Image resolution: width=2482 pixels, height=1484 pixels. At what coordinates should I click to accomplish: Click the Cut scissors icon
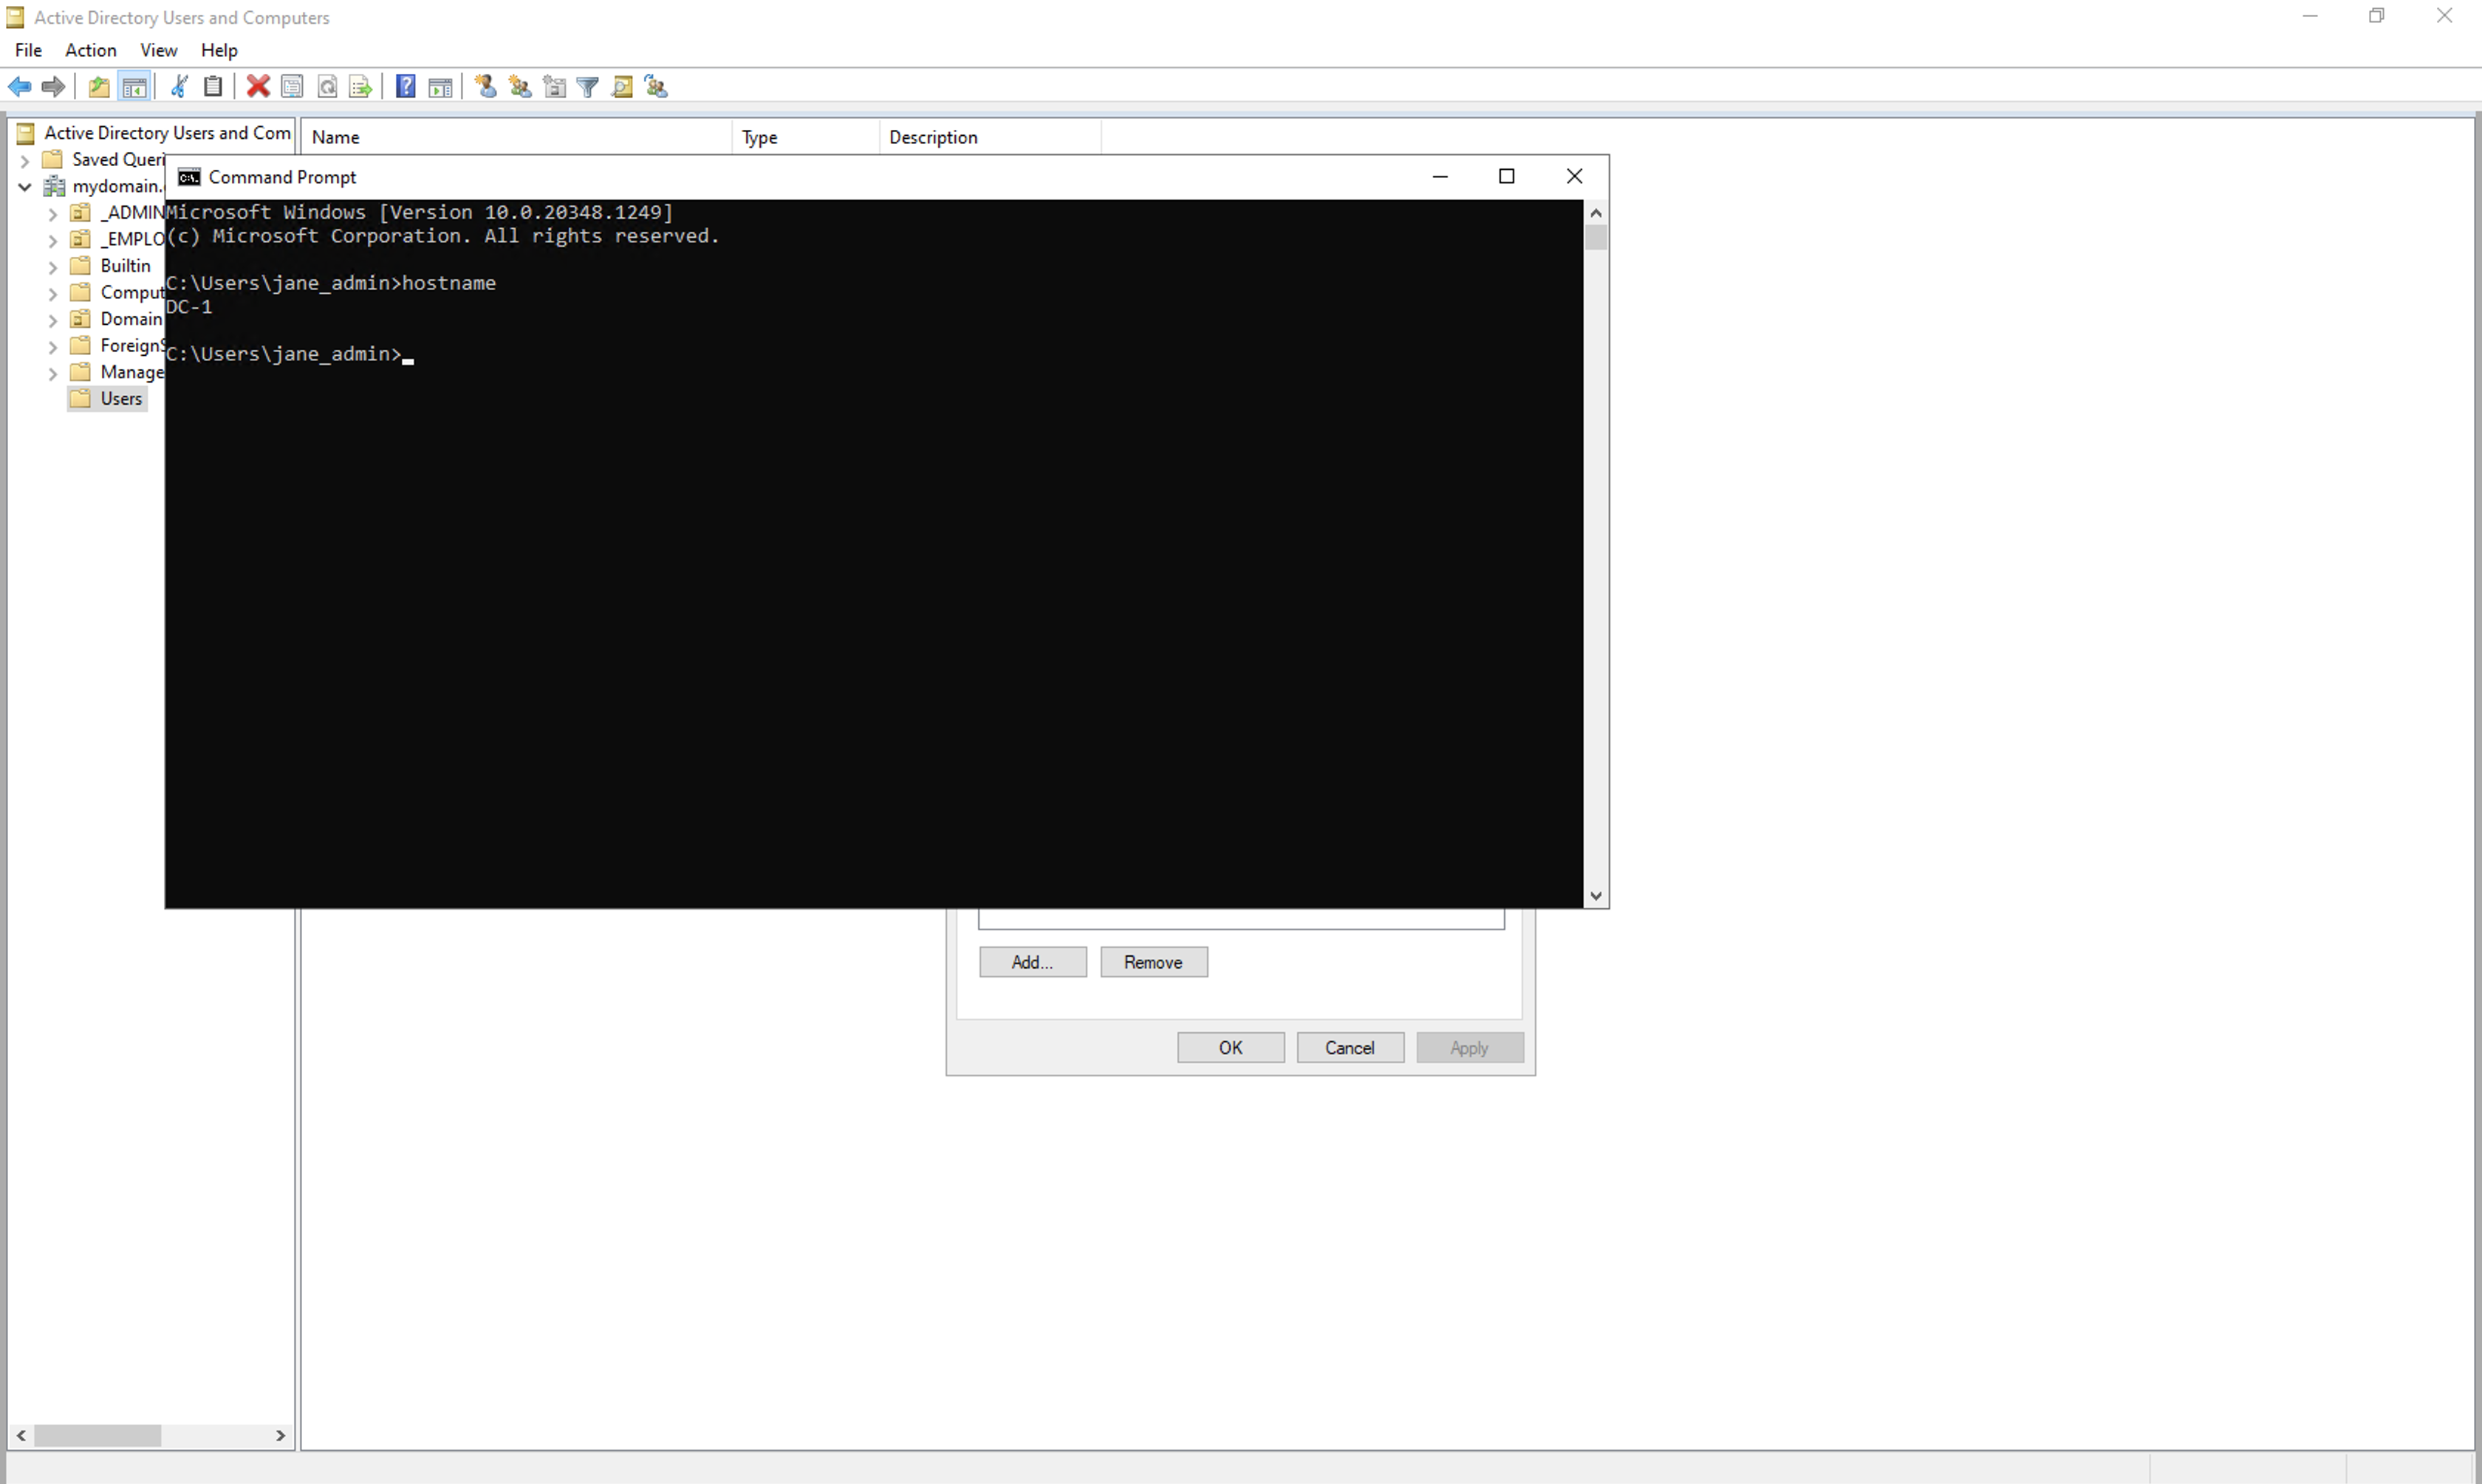180,87
